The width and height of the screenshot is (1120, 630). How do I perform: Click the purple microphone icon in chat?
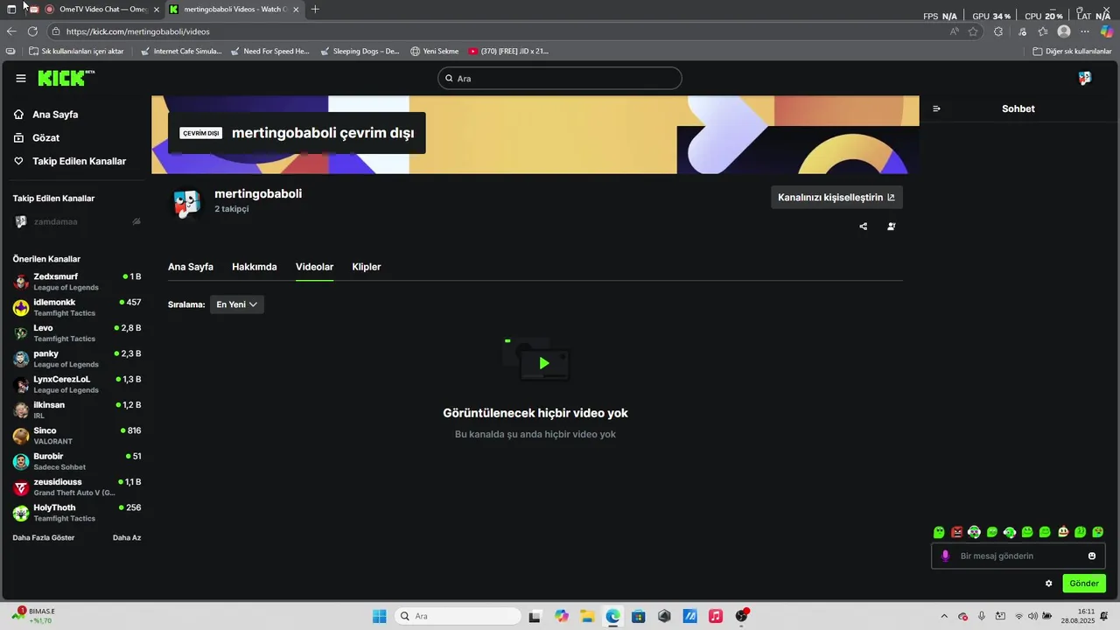[945, 556]
